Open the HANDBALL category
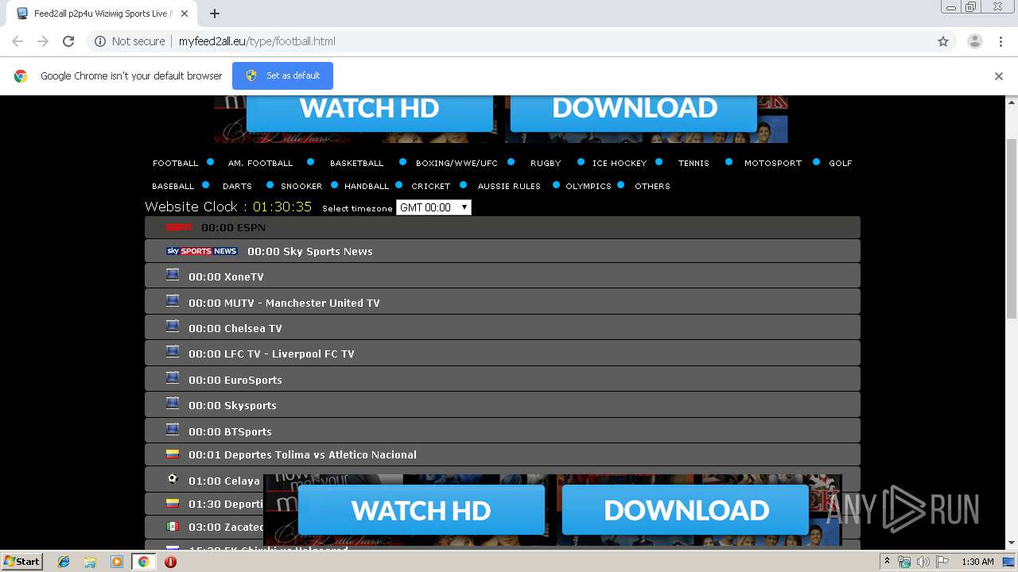Viewport: 1018px width, 572px height. 367,186
